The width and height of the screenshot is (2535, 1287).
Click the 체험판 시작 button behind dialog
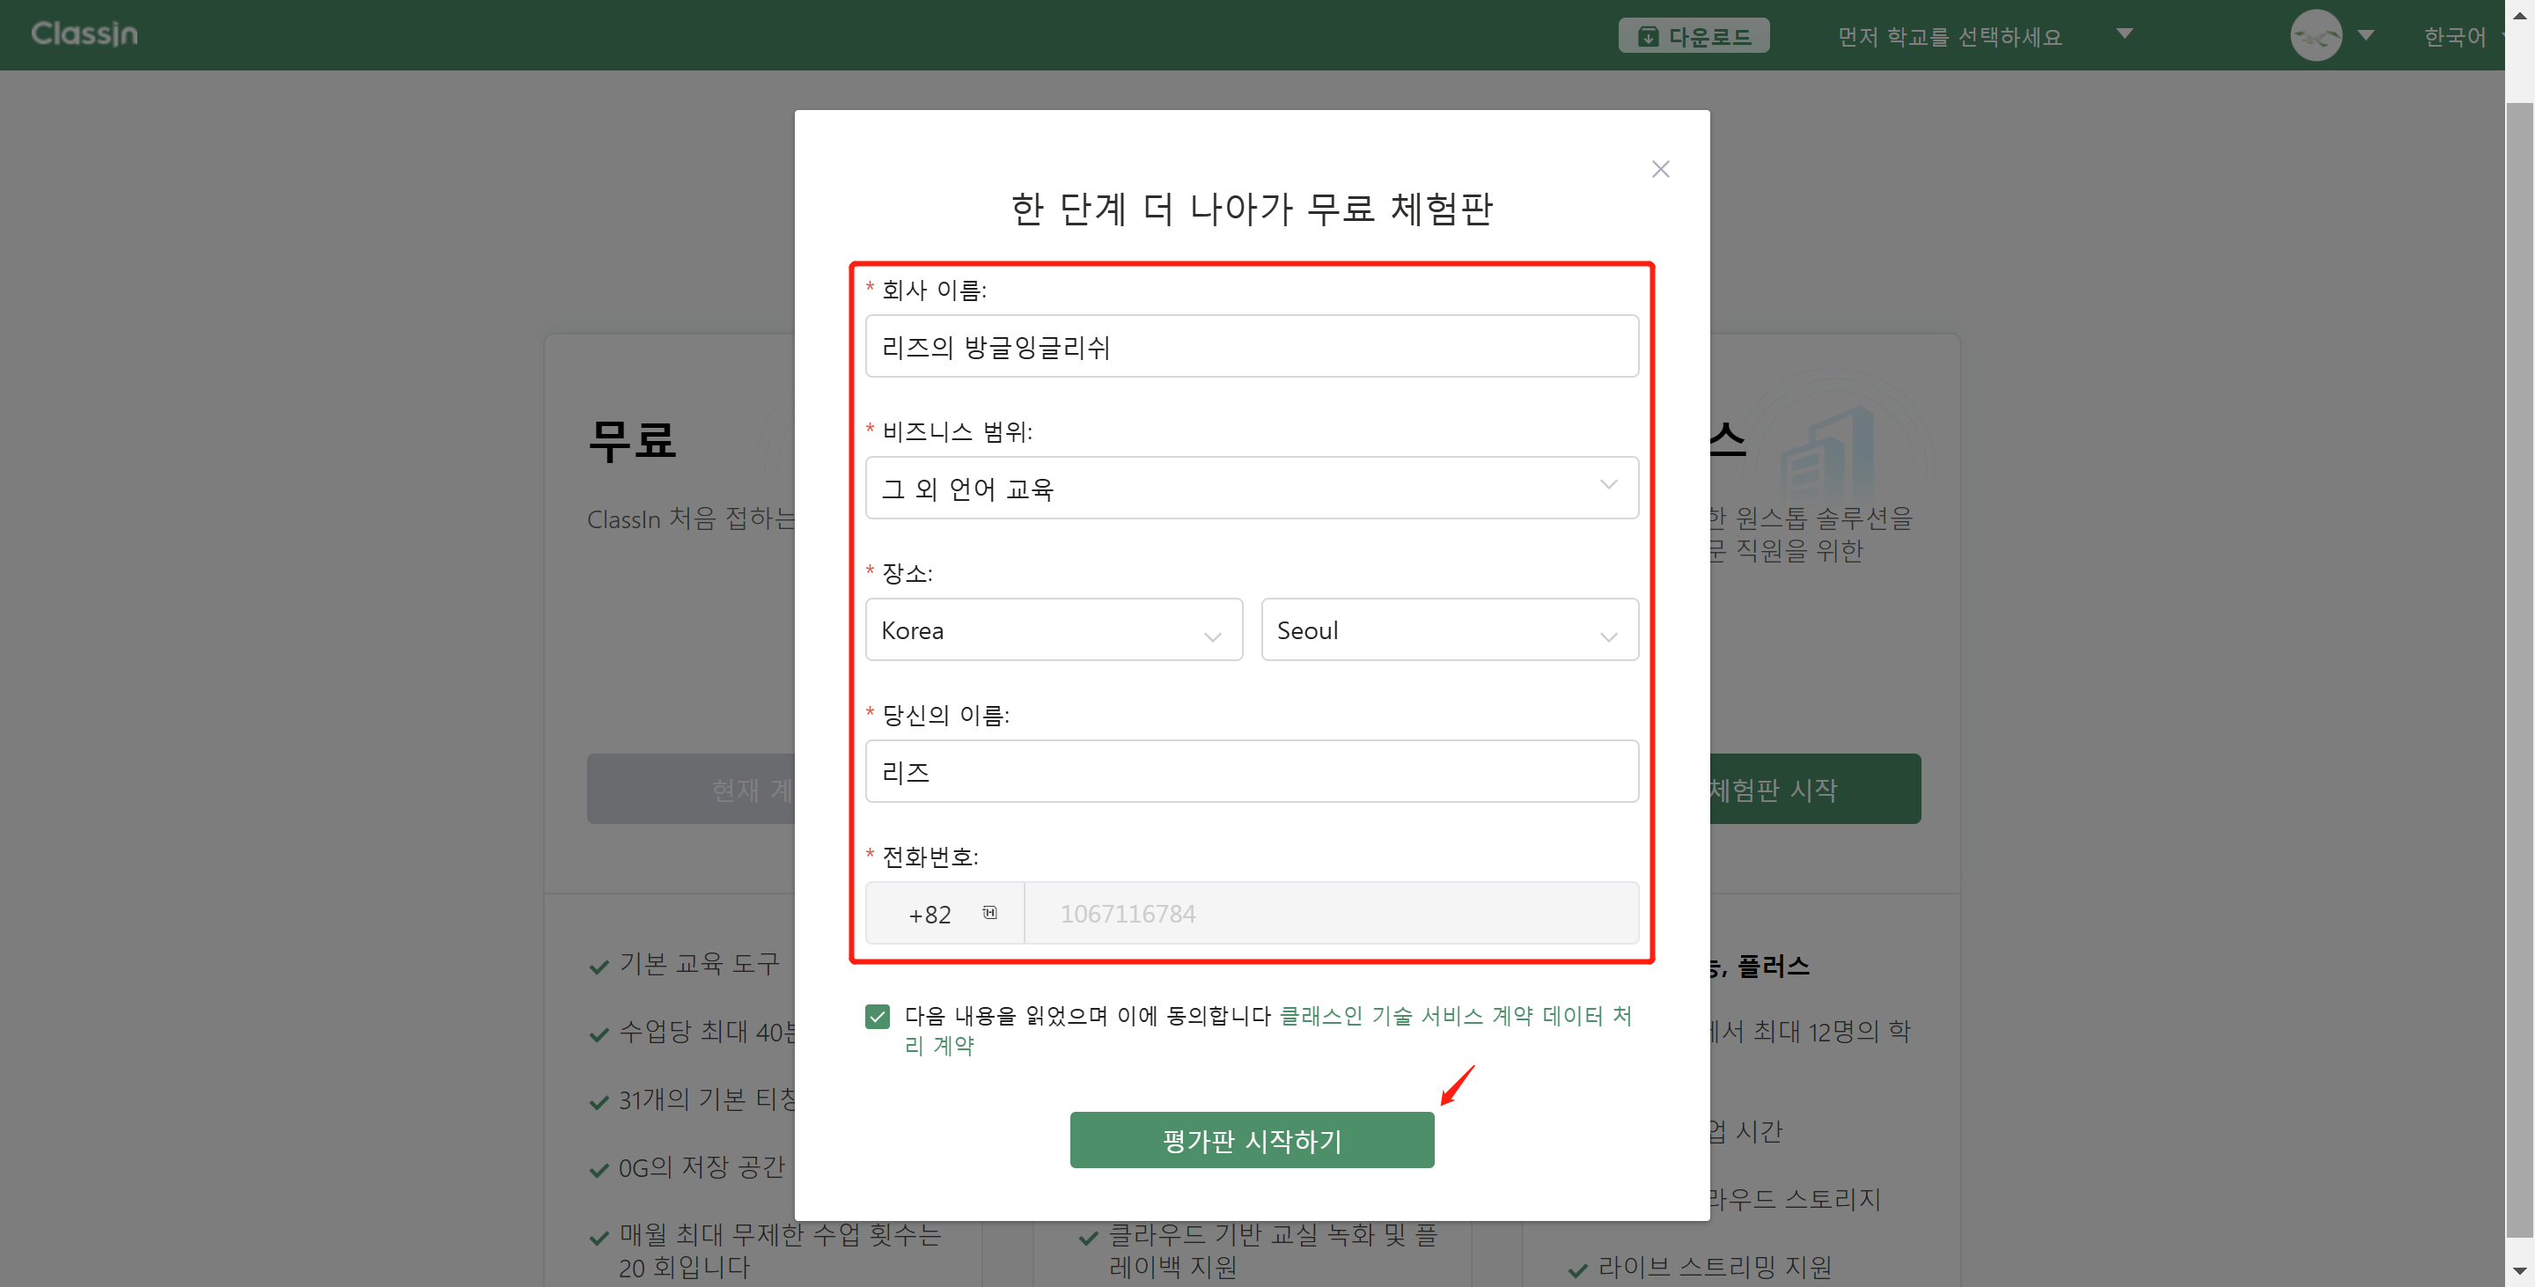click(x=1815, y=789)
